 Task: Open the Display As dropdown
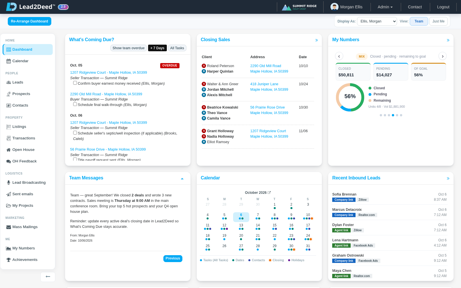tap(377, 21)
